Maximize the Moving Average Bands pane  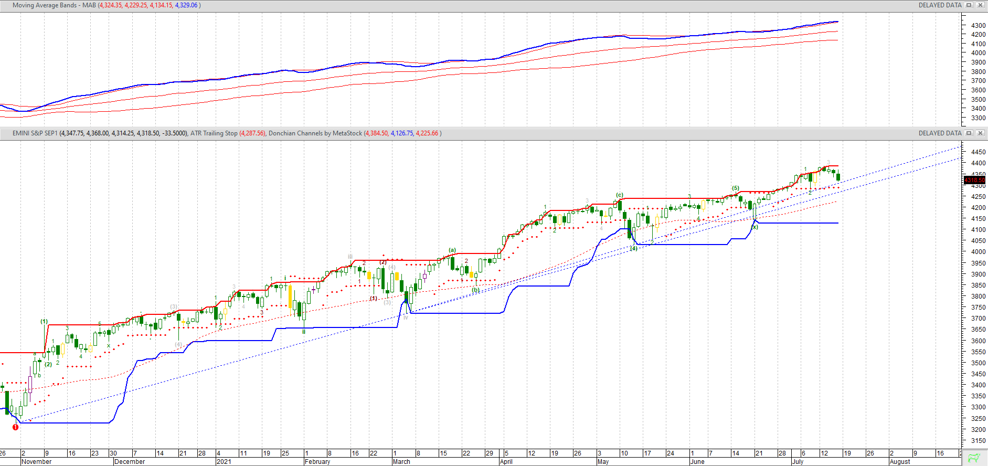pyautogui.click(x=969, y=5)
